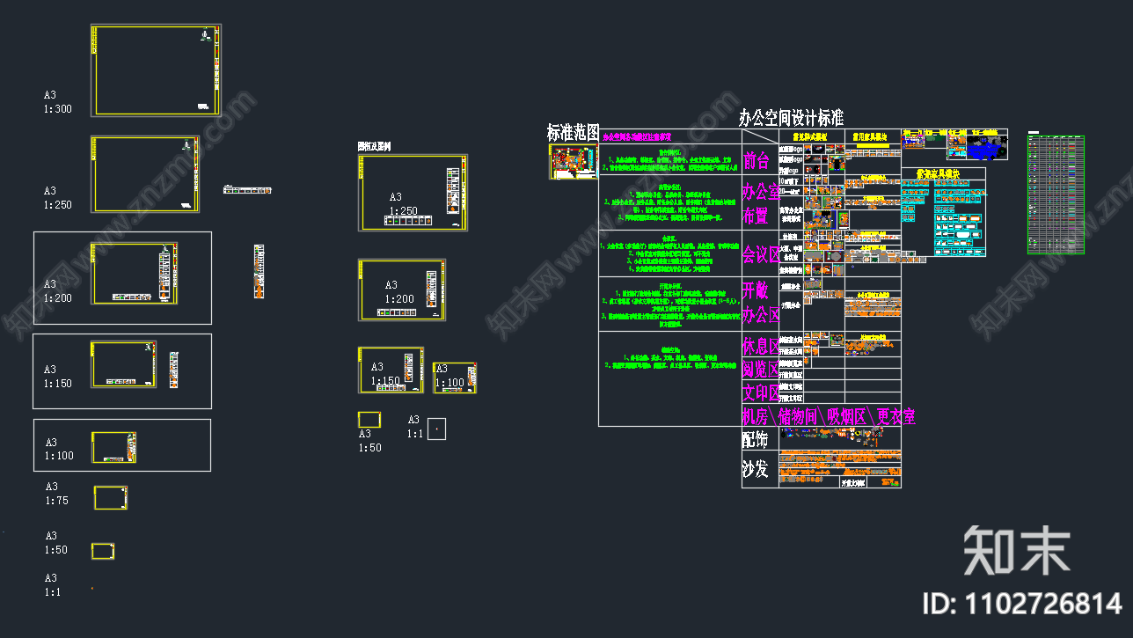Click the small white A3 1:1 square
The width and height of the screenshot is (1133, 638).
pyautogui.click(x=436, y=429)
